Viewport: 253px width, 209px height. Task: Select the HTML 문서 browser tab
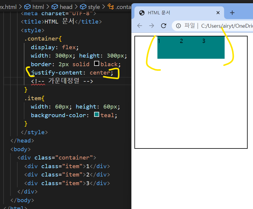click(179, 13)
